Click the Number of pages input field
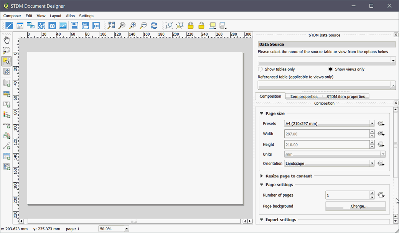The height and width of the screenshot is (233, 399). [347, 195]
